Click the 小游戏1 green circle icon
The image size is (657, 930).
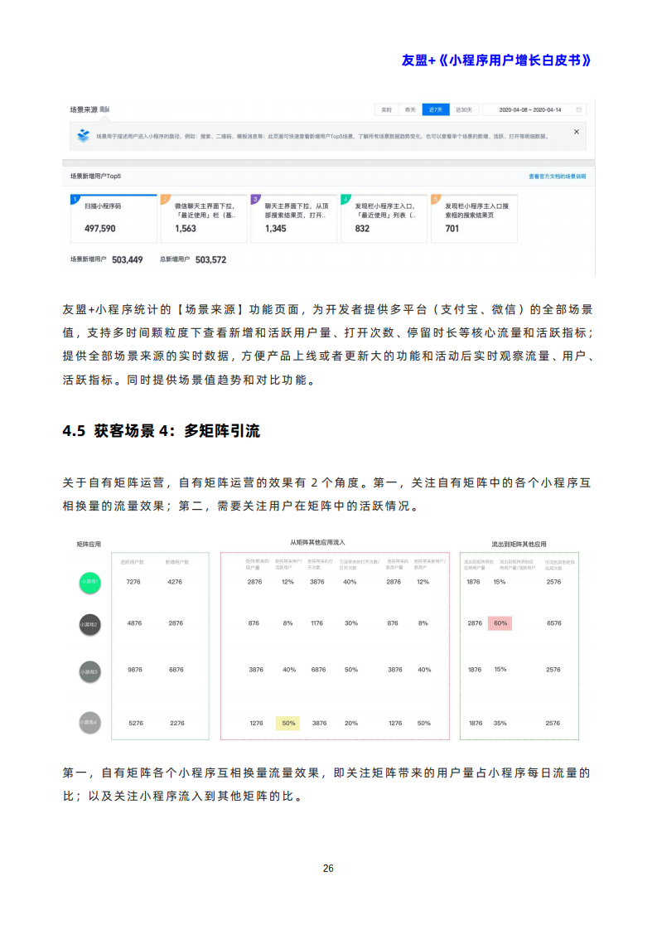pyautogui.click(x=89, y=583)
